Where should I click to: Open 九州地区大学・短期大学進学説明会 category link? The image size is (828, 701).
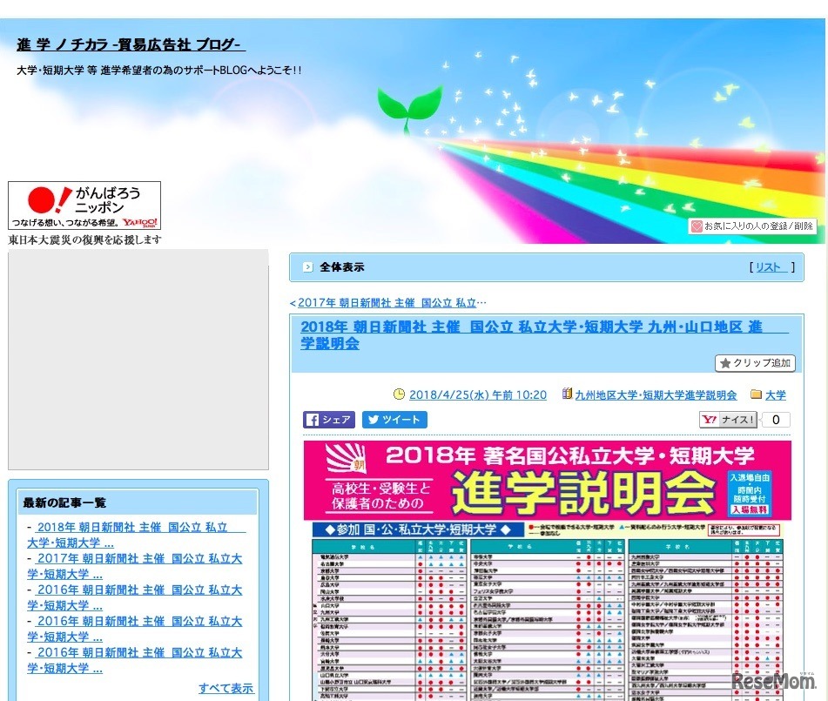[x=656, y=395]
